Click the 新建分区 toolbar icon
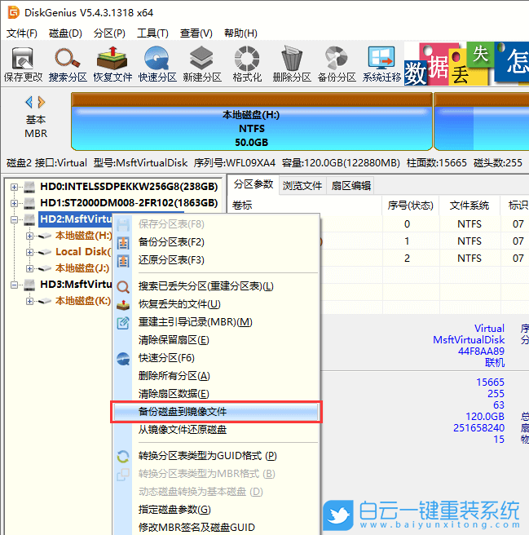Viewport: 529px width, 535px height. [202, 59]
